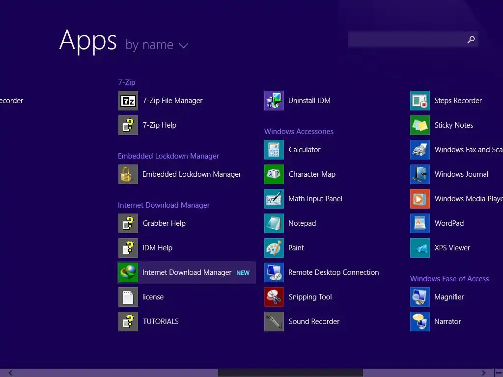Image resolution: width=503 pixels, height=377 pixels.
Task: Open the Math Input Panel icon
Action: click(x=274, y=199)
